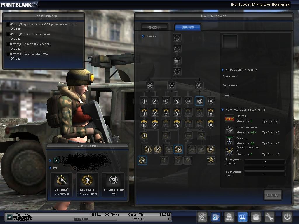Open the clan emblem icon in bottom bar
Viewport: 299px width, 224px height.
click(202, 217)
